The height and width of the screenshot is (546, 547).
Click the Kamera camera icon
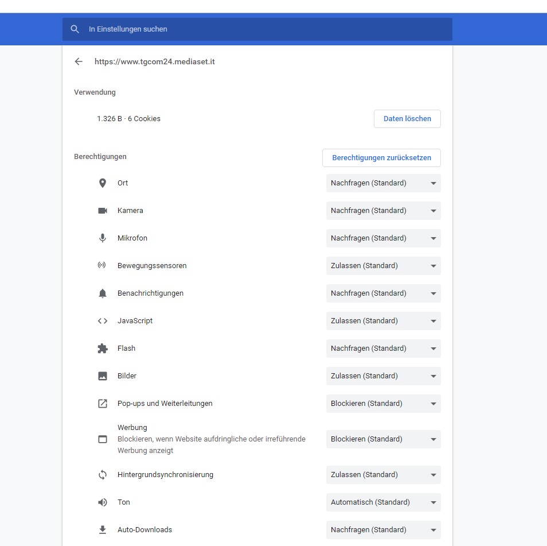click(x=103, y=211)
